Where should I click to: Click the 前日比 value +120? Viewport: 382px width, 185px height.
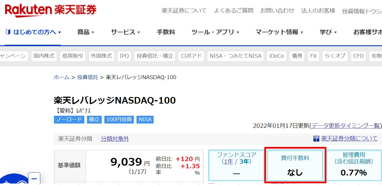[x=184, y=159]
